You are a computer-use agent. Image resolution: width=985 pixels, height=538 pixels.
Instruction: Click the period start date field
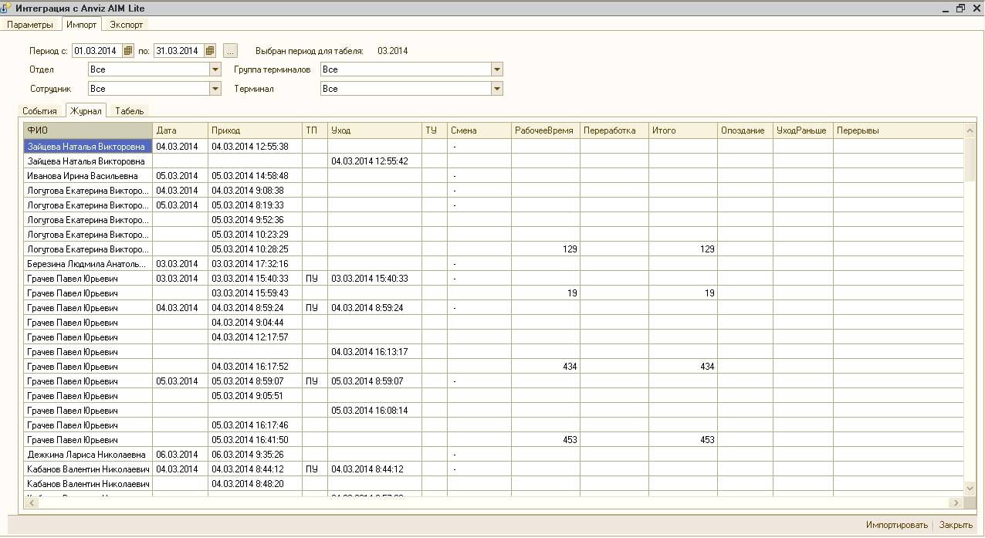tap(96, 51)
